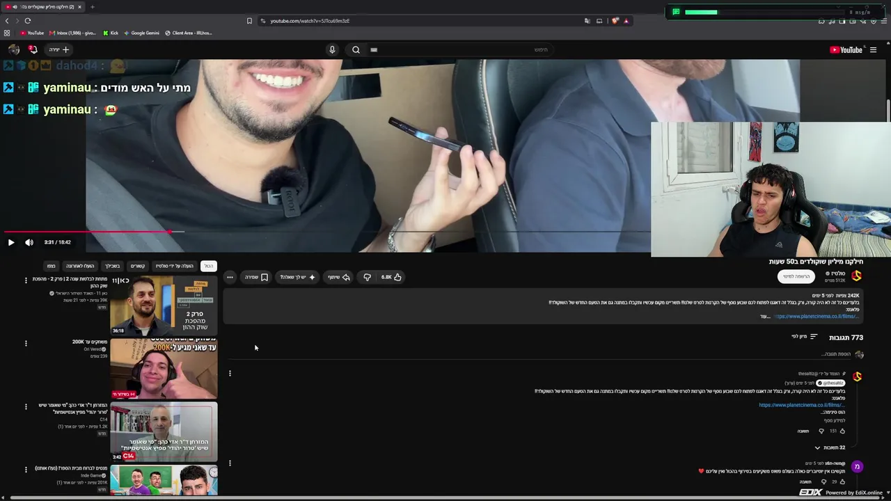Click the Join membership button beside channel
The width and height of the screenshot is (891, 501).
[x=796, y=276]
